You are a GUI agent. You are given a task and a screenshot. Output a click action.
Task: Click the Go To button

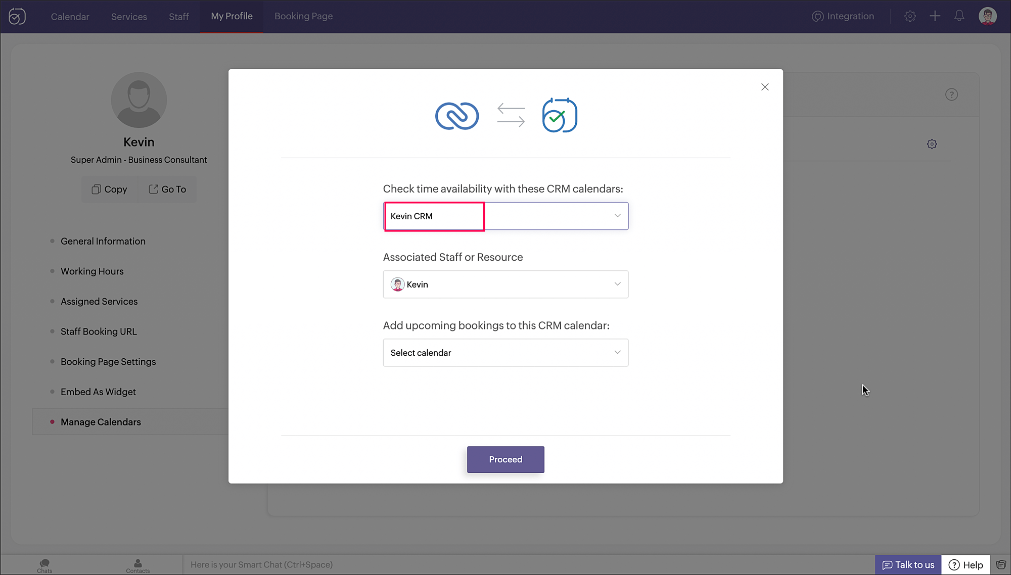coord(167,189)
